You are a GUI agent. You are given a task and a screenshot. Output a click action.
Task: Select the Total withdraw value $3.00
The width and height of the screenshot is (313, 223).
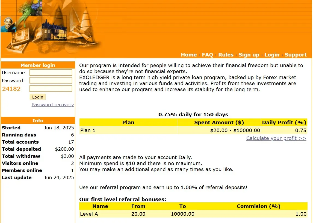(x=67, y=156)
